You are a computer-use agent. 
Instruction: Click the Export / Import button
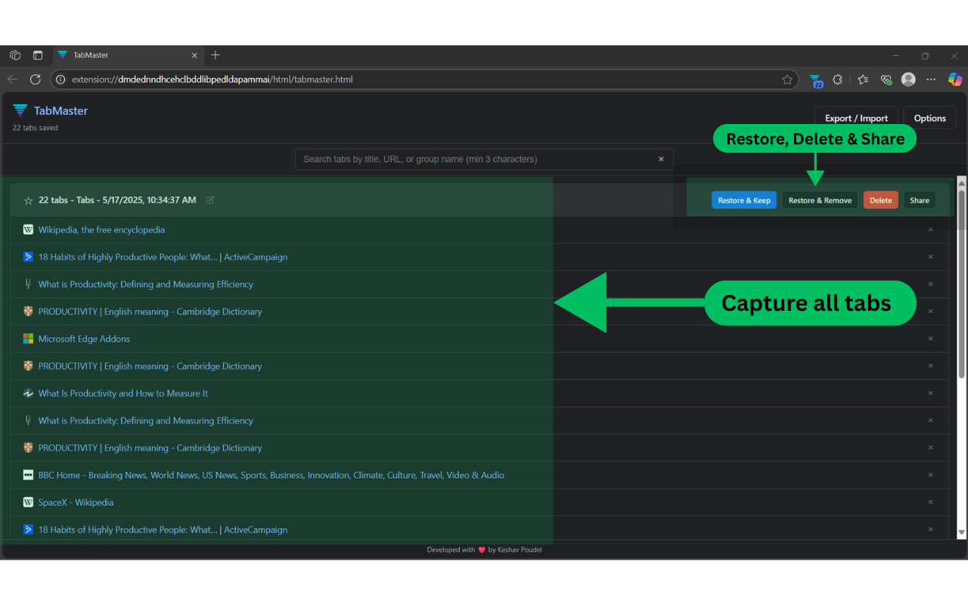point(856,118)
